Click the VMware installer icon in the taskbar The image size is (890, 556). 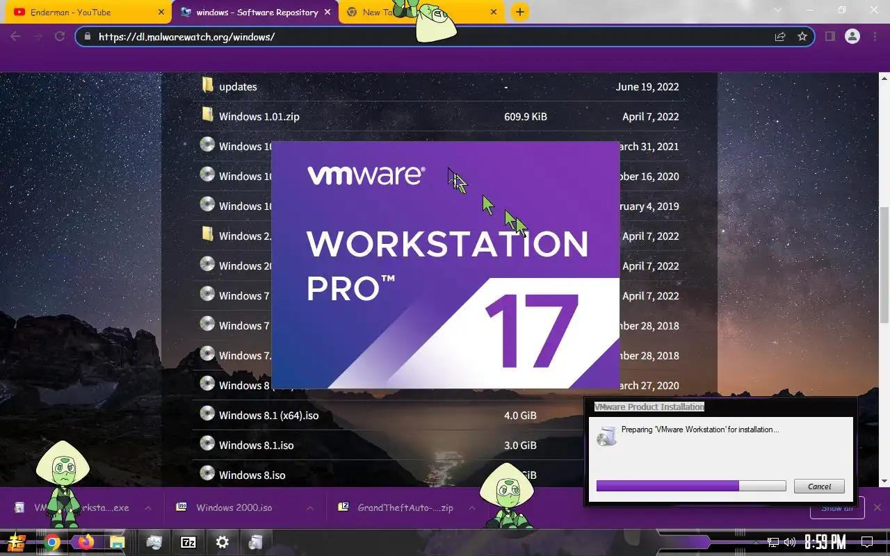coord(255,542)
